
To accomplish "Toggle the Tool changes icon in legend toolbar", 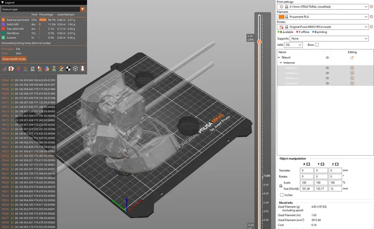I will tap(40, 69).
